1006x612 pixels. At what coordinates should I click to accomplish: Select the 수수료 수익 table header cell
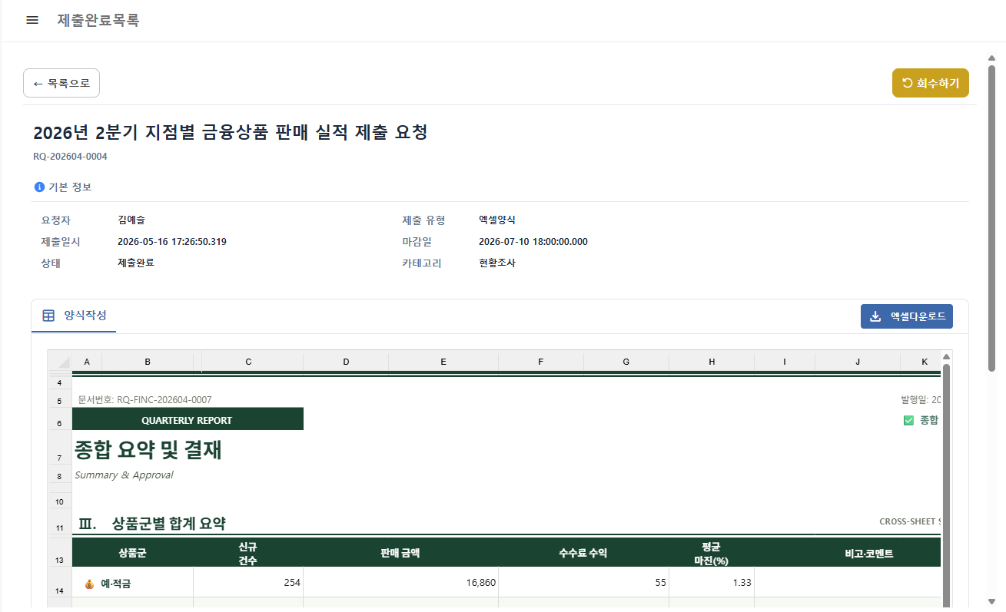pyautogui.click(x=584, y=553)
